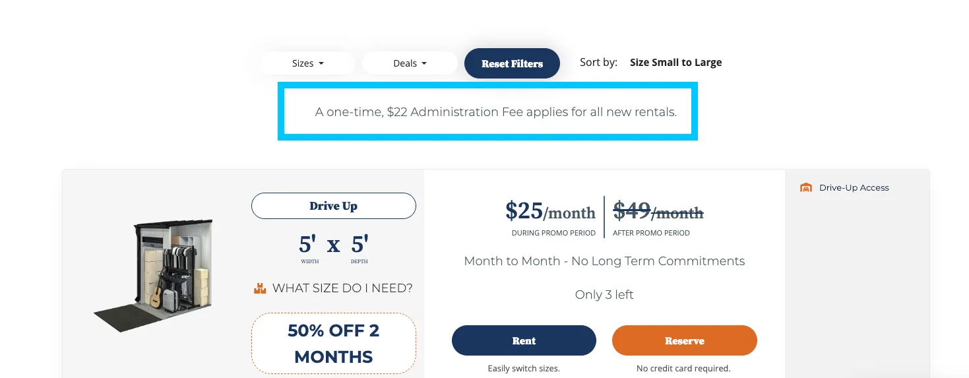969x378 pixels.
Task: Open the Deals filter dropdown
Action: point(410,63)
